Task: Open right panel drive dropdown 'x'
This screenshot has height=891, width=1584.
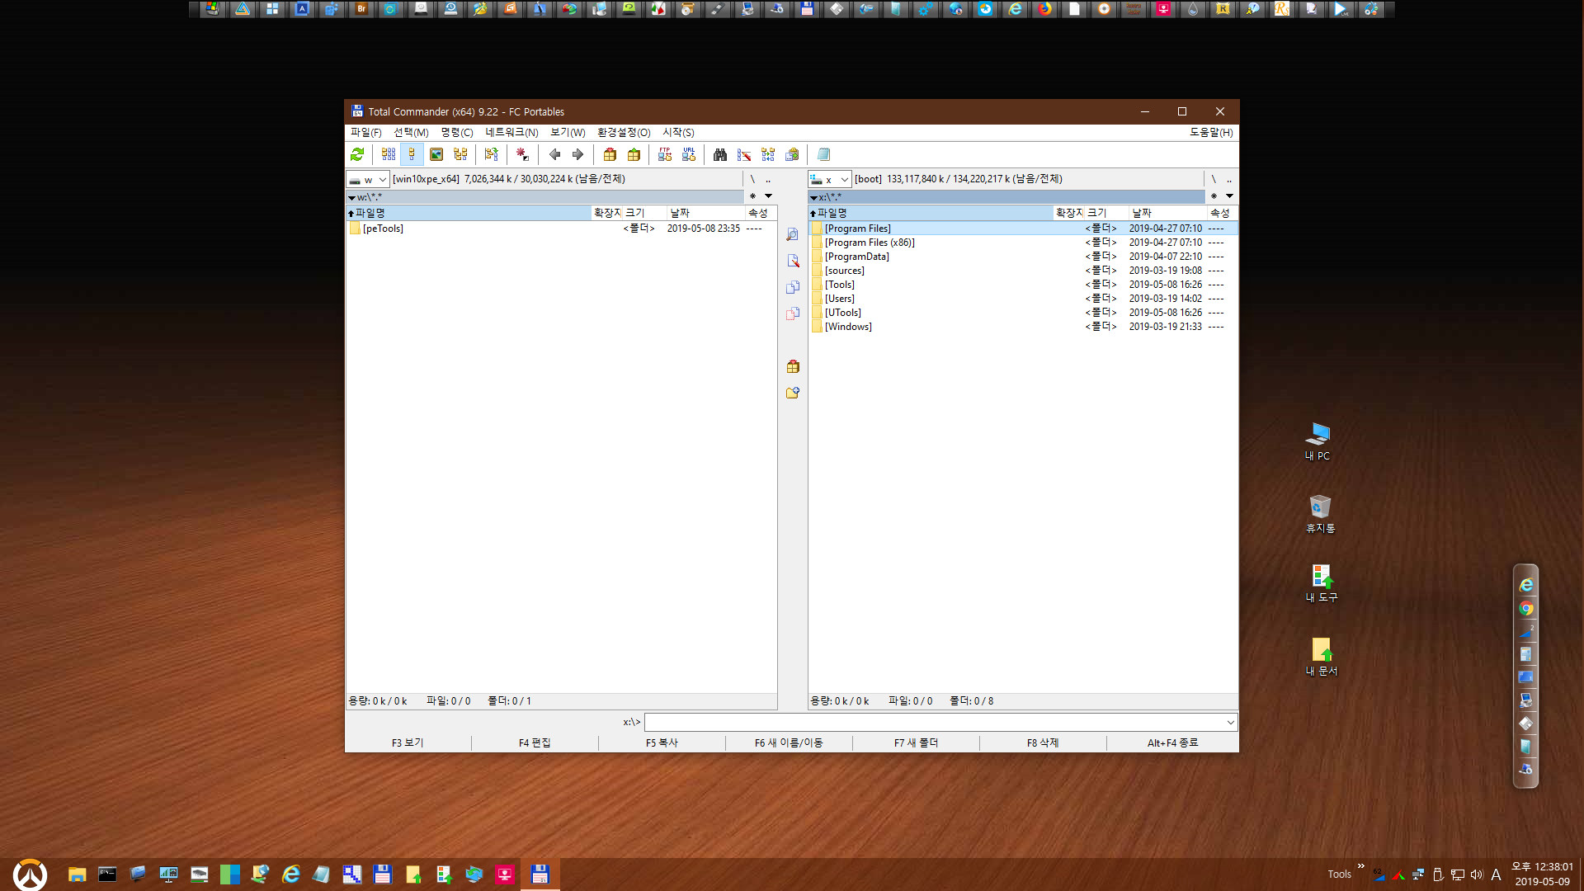Action: 829,179
